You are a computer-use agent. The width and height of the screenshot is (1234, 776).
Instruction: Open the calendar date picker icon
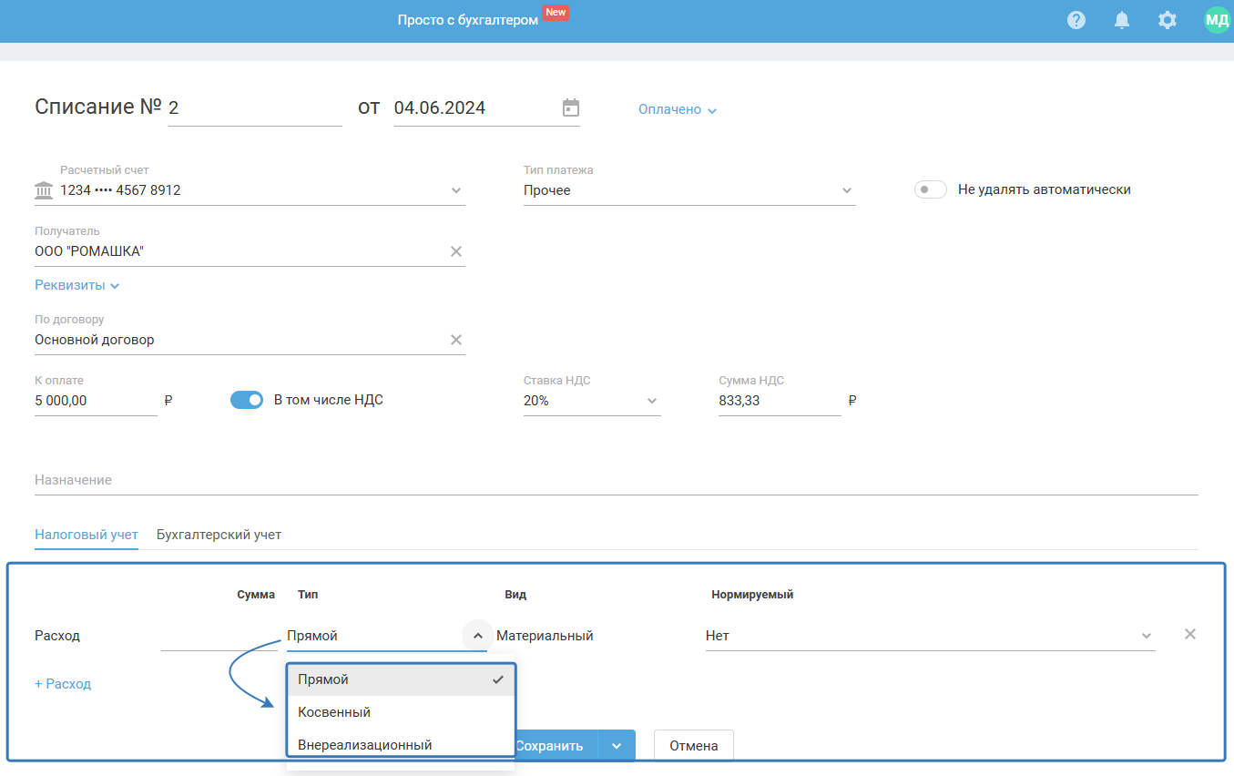tap(571, 107)
